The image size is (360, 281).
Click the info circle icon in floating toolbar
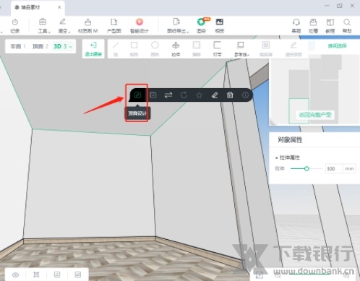click(245, 95)
